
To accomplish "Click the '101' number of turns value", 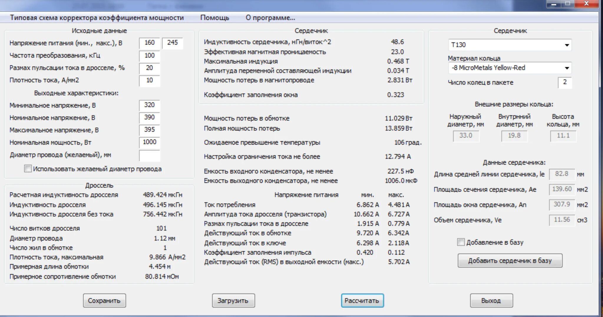I will coord(161,228).
